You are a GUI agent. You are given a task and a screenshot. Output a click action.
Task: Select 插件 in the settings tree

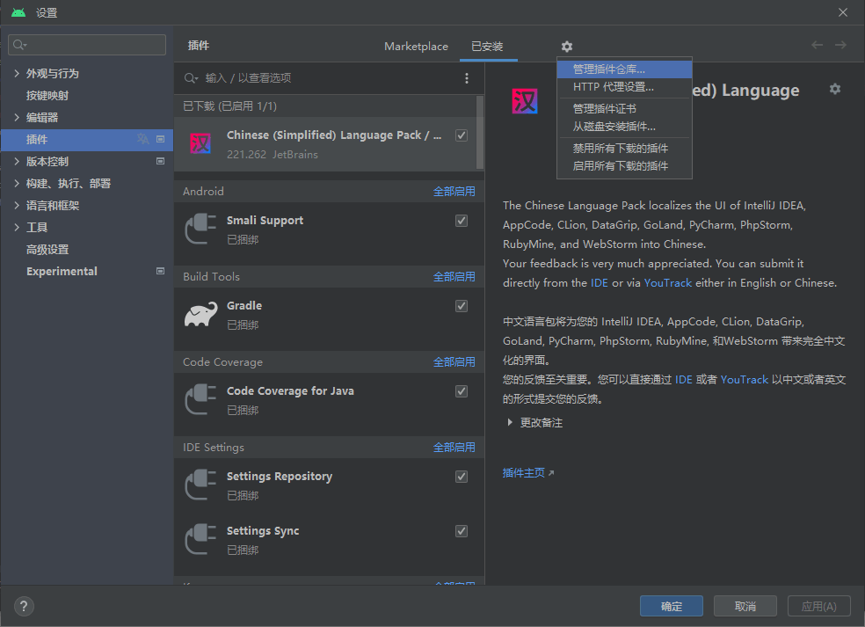87,139
